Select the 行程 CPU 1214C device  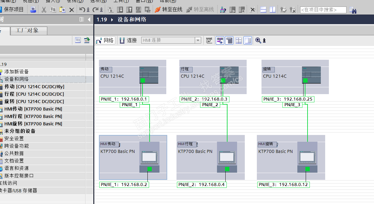point(213,77)
